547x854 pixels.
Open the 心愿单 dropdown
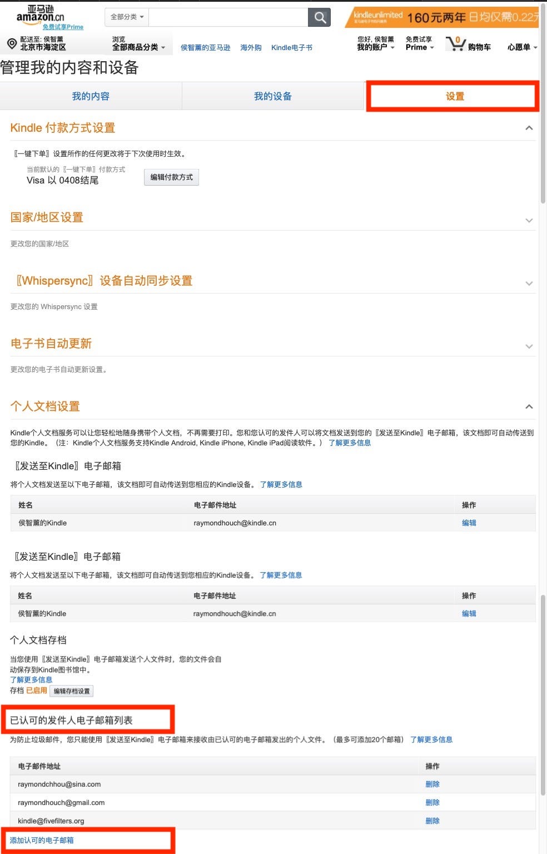click(x=522, y=47)
